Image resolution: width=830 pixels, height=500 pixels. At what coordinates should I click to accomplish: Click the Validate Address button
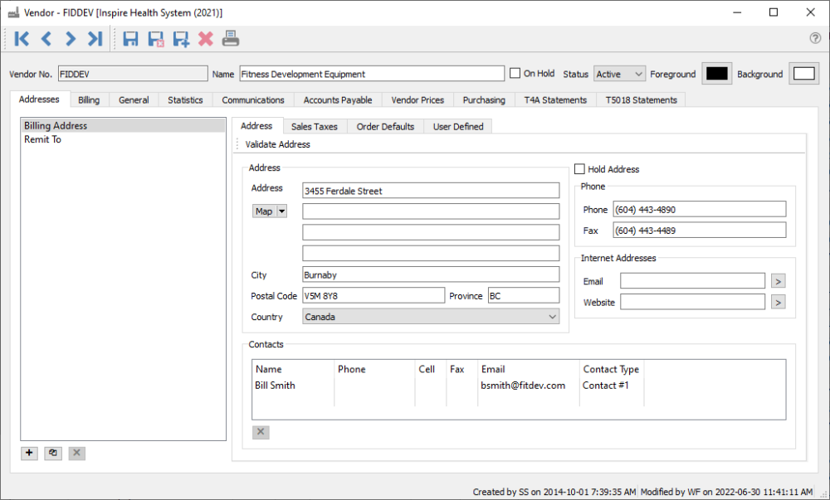click(278, 144)
